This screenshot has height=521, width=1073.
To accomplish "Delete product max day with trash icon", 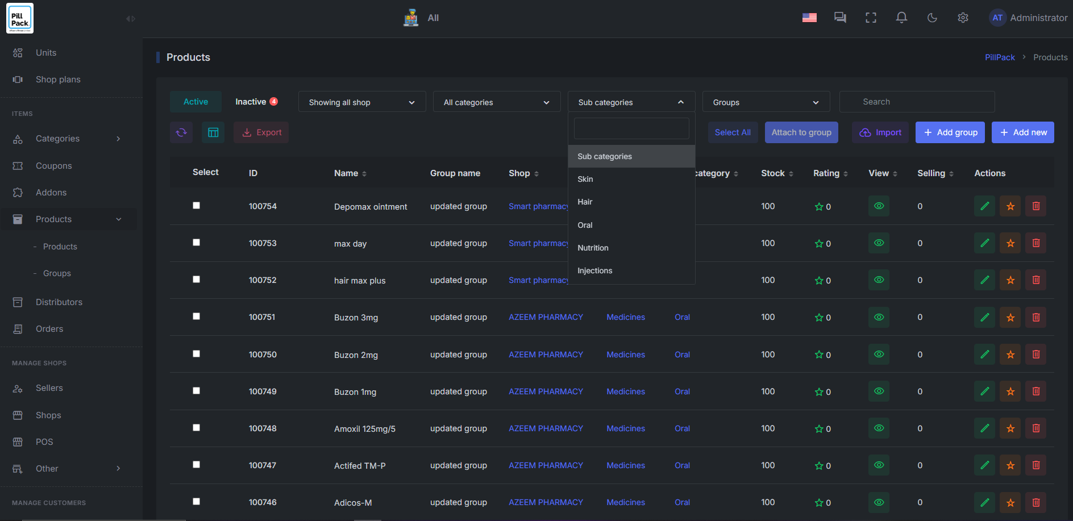I will coord(1035,243).
